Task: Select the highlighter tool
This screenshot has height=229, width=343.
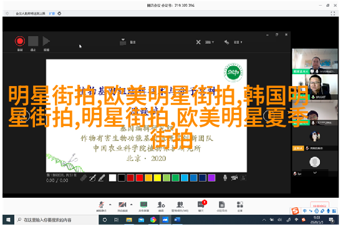Action: point(102,178)
